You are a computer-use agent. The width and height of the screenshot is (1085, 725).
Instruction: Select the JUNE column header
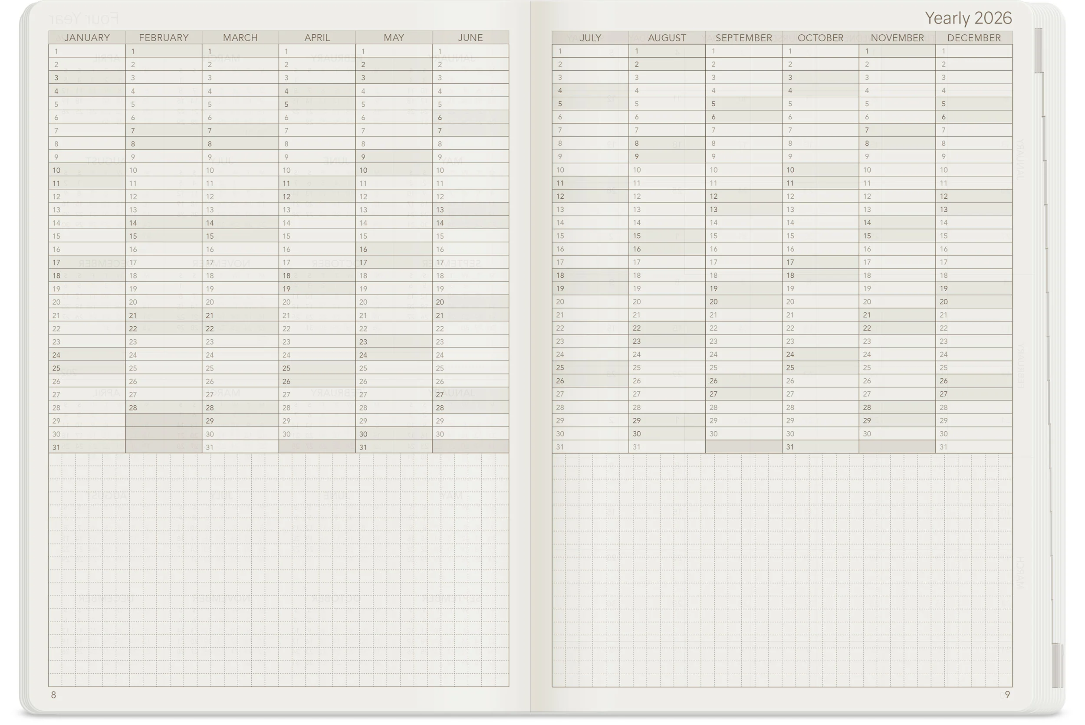click(470, 37)
